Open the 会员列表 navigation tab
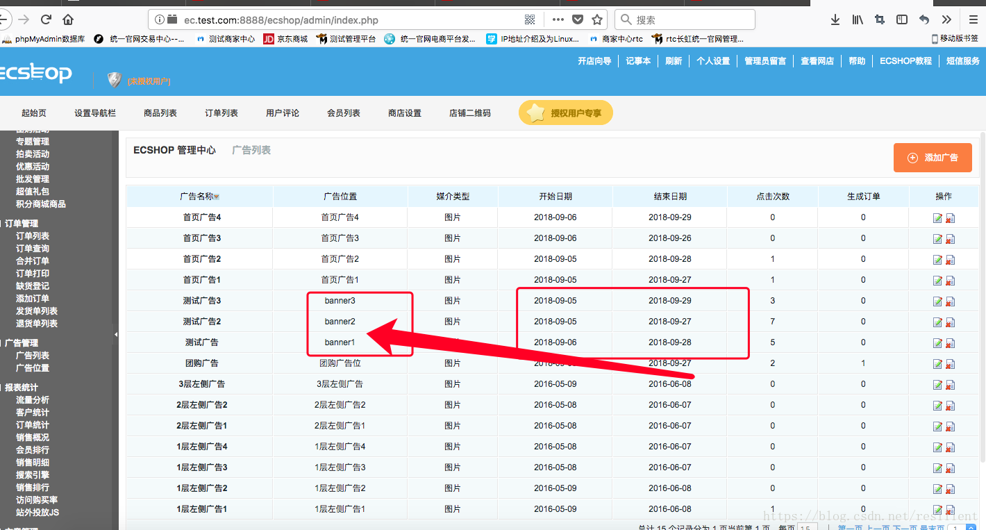The height and width of the screenshot is (530, 986). 344,113
